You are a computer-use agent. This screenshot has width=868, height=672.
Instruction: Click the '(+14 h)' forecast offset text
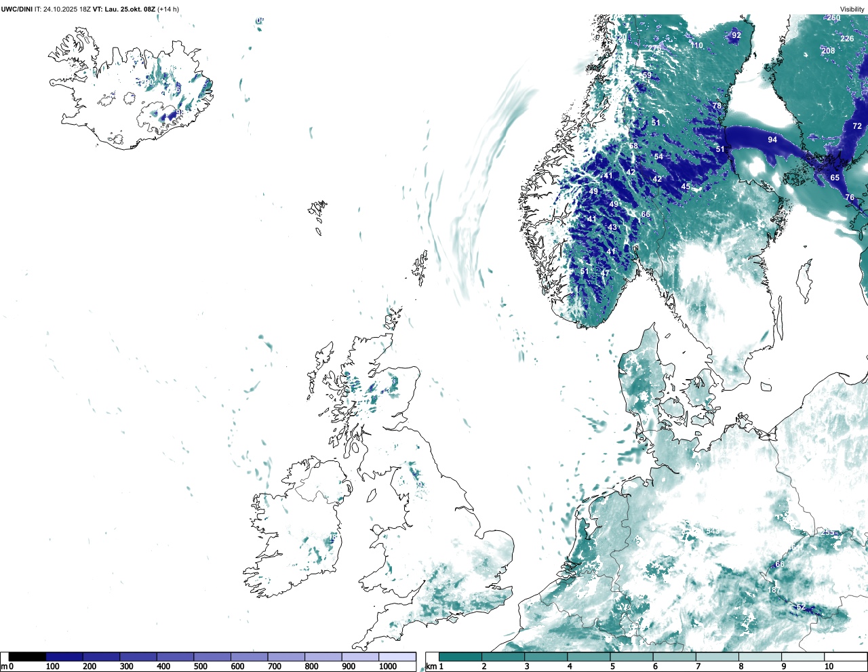[168, 9]
